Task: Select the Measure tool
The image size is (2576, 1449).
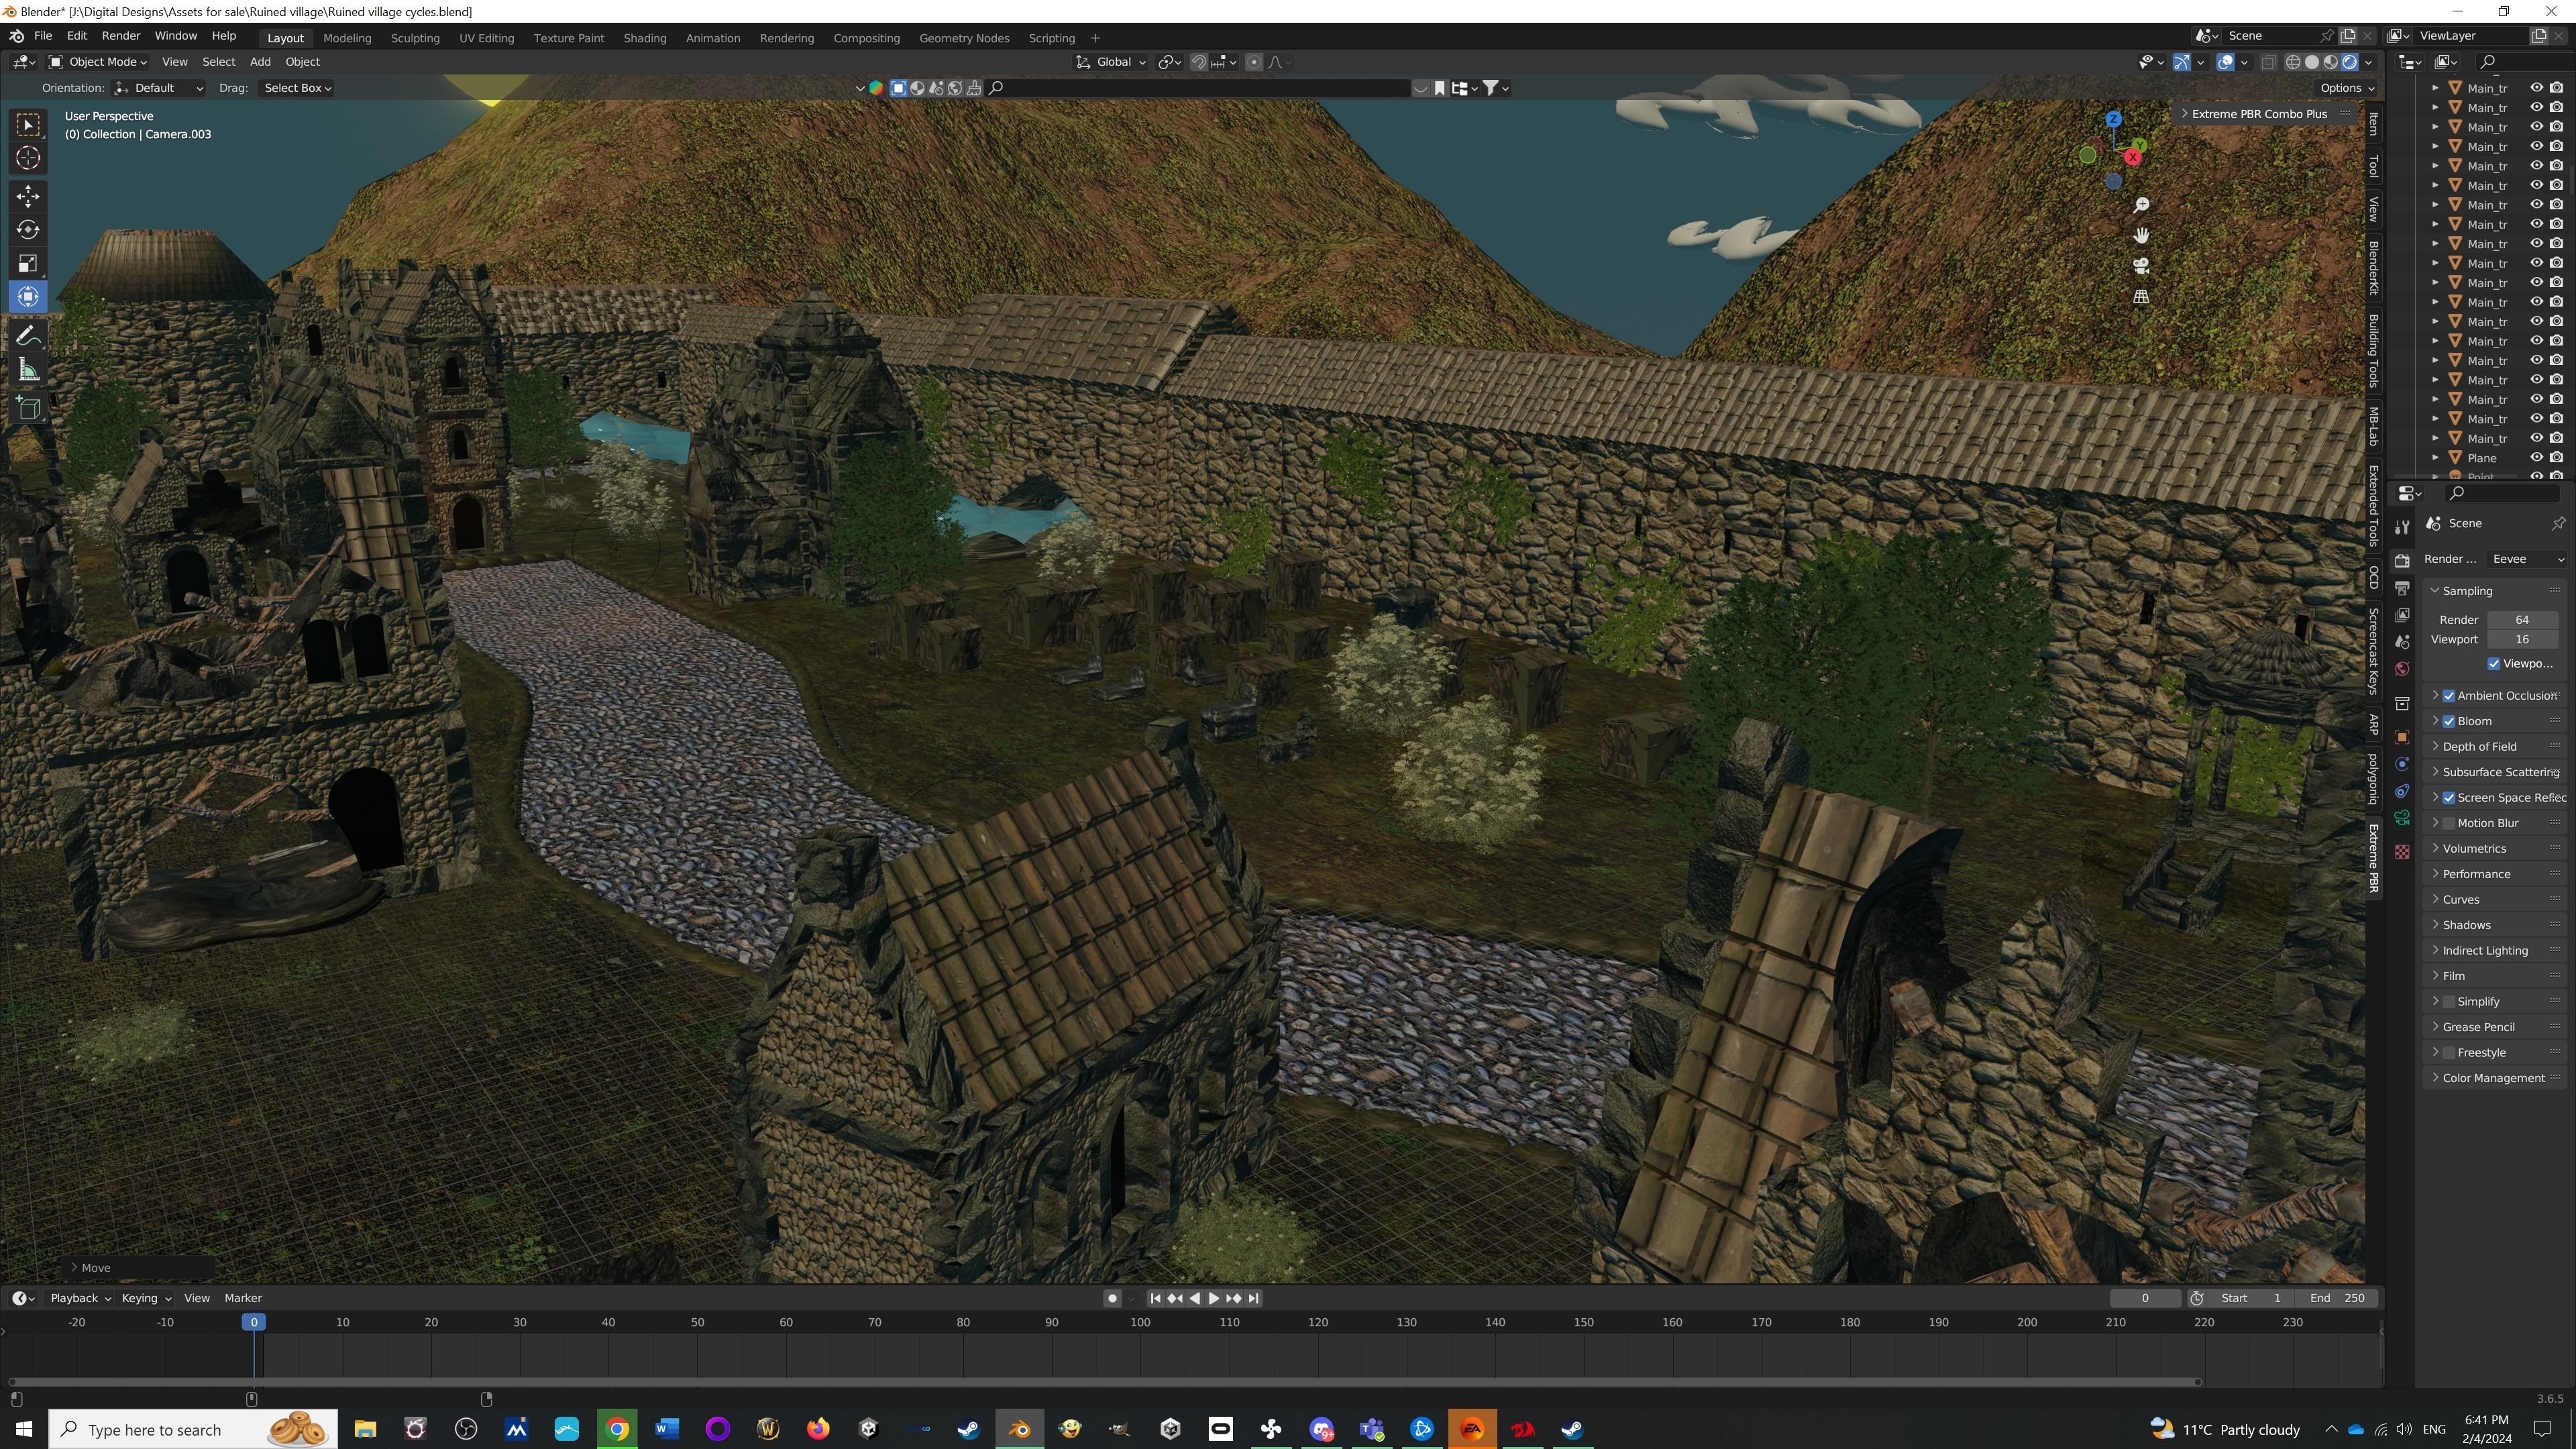Action: 28,371
